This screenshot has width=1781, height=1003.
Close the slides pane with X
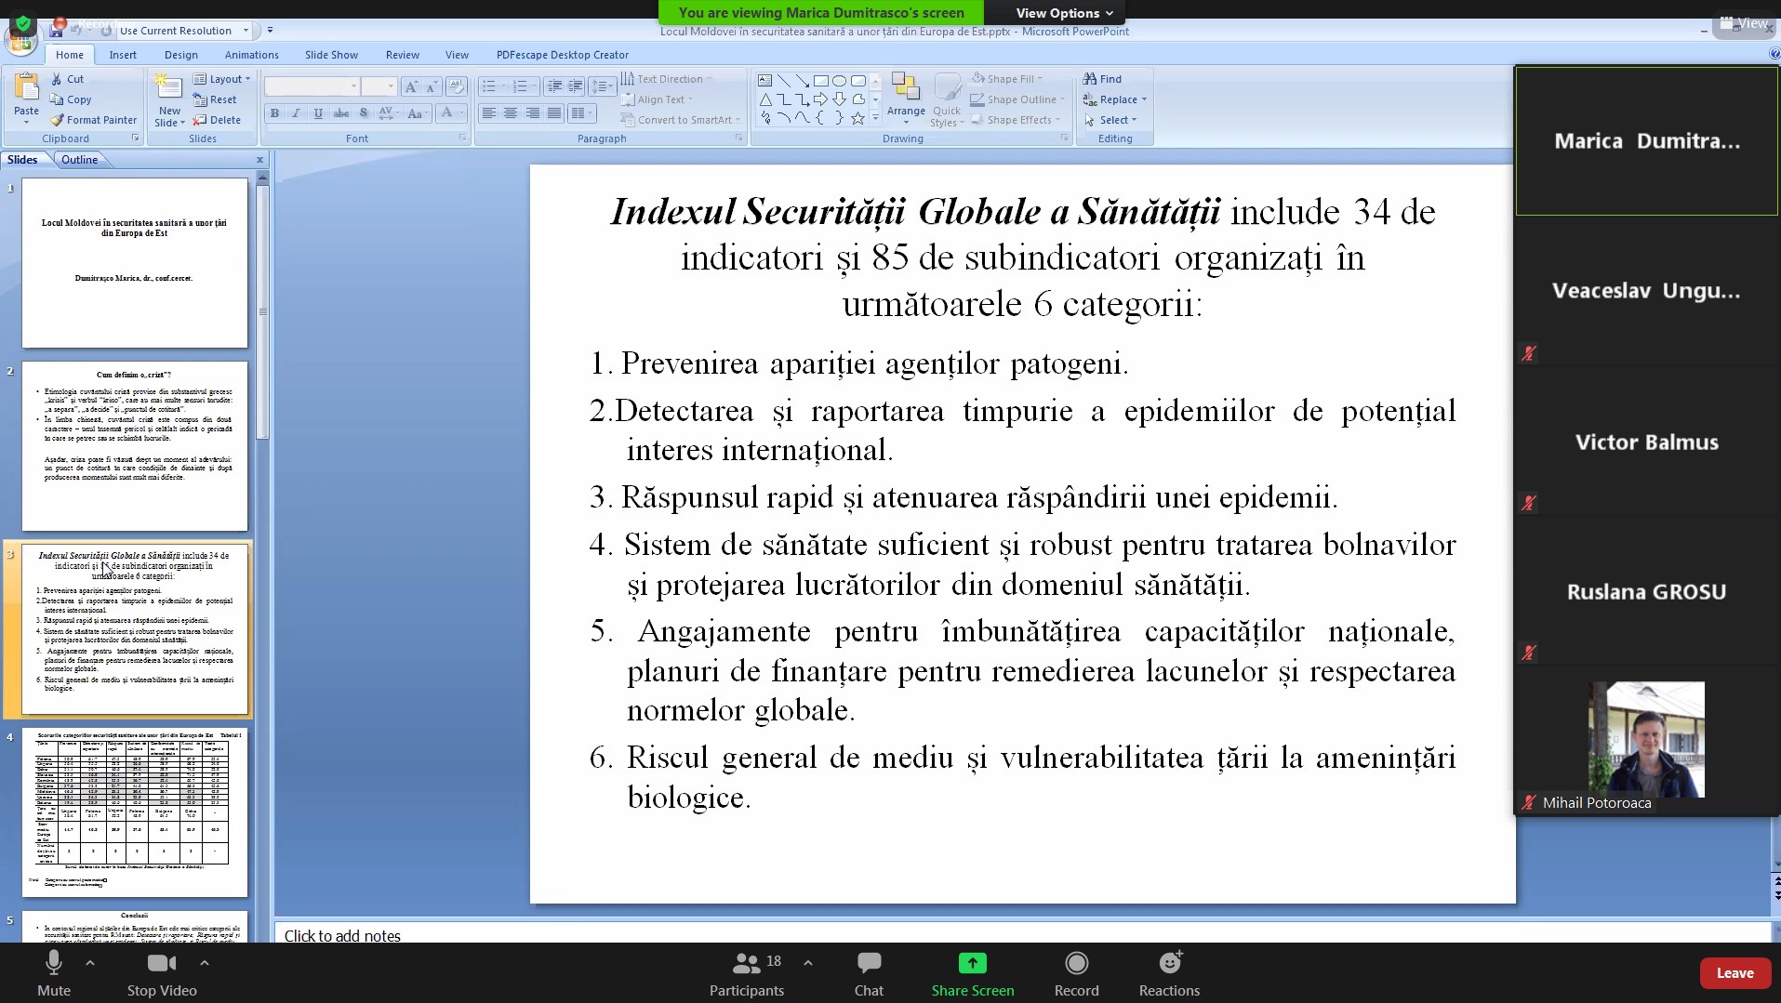click(259, 160)
